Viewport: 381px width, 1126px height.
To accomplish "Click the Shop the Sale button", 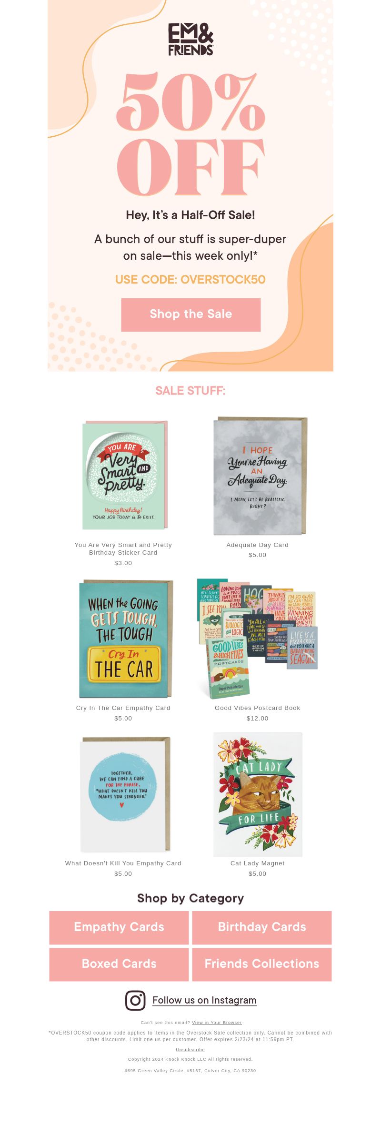I will click(190, 314).
